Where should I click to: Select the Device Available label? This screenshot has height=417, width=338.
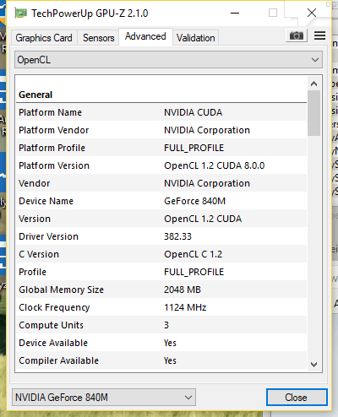(x=53, y=343)
